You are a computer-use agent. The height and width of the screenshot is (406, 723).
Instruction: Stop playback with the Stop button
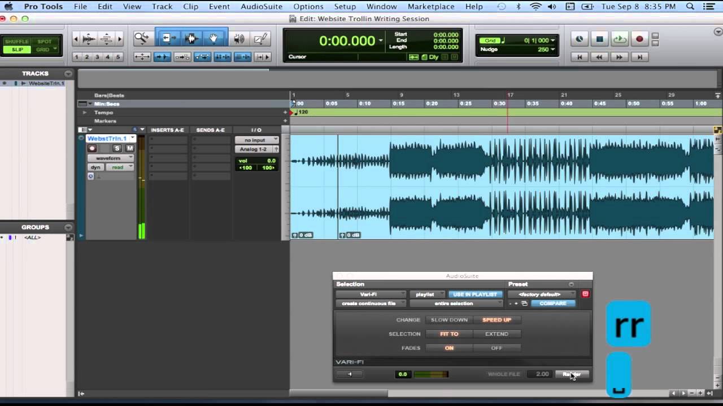point(599,39)
